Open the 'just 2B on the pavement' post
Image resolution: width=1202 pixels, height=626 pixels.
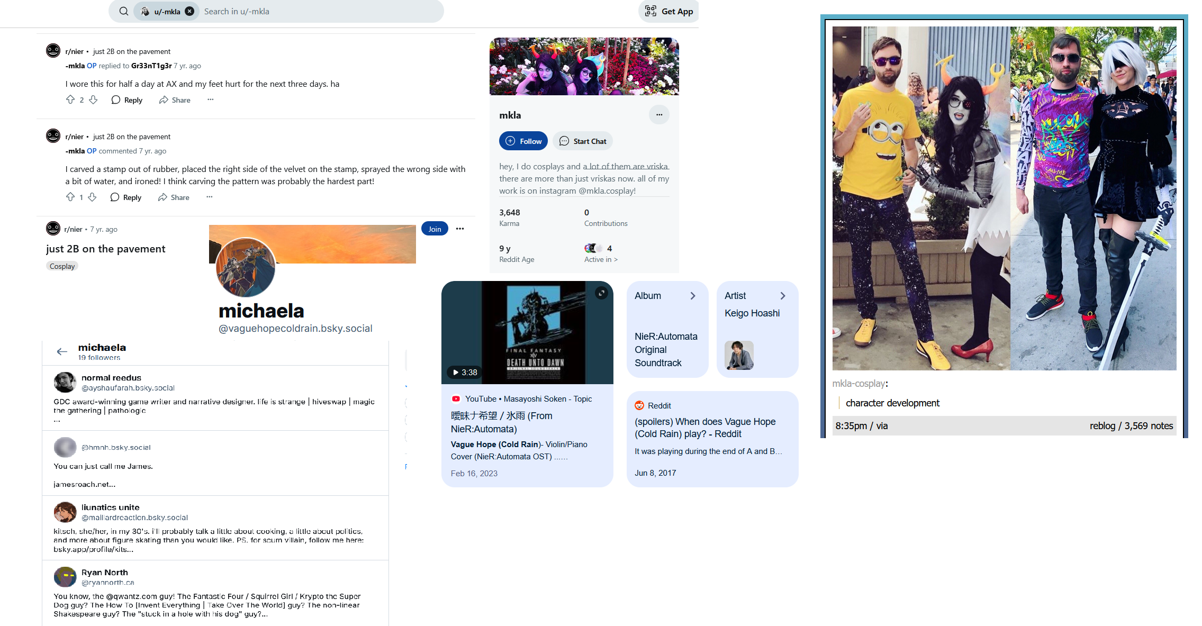(106, 249)
